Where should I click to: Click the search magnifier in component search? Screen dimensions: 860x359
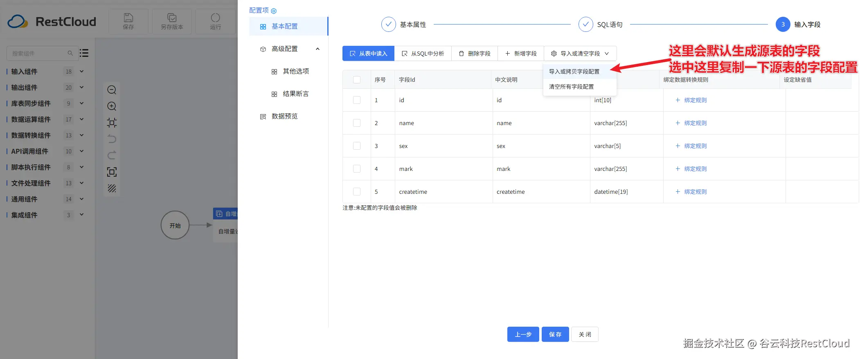pos(70,53)
